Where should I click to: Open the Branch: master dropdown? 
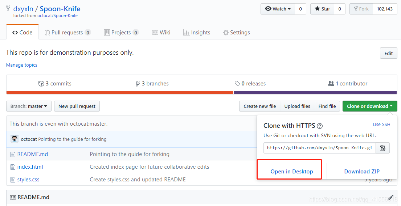(29, 106)
